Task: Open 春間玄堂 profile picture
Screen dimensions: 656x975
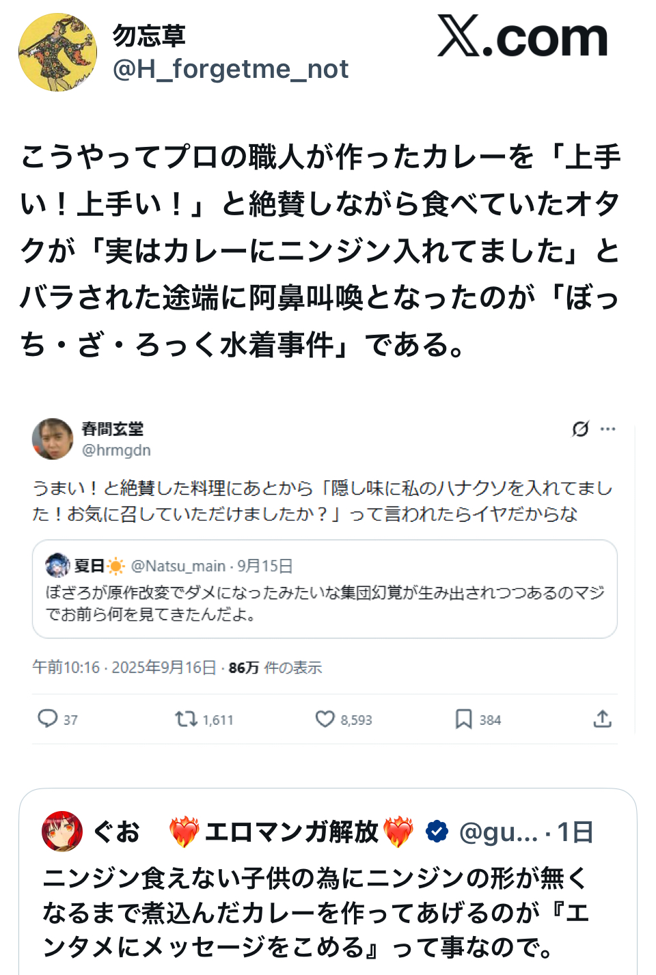Action: [53, 439]
